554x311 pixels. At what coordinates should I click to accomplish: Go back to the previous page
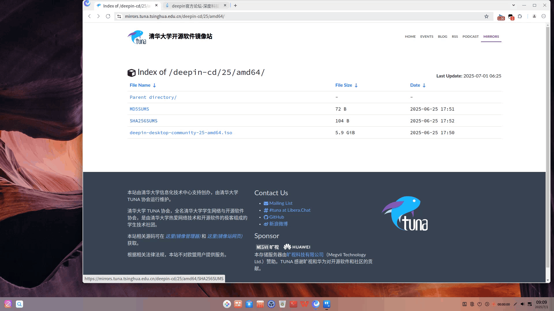89,16
